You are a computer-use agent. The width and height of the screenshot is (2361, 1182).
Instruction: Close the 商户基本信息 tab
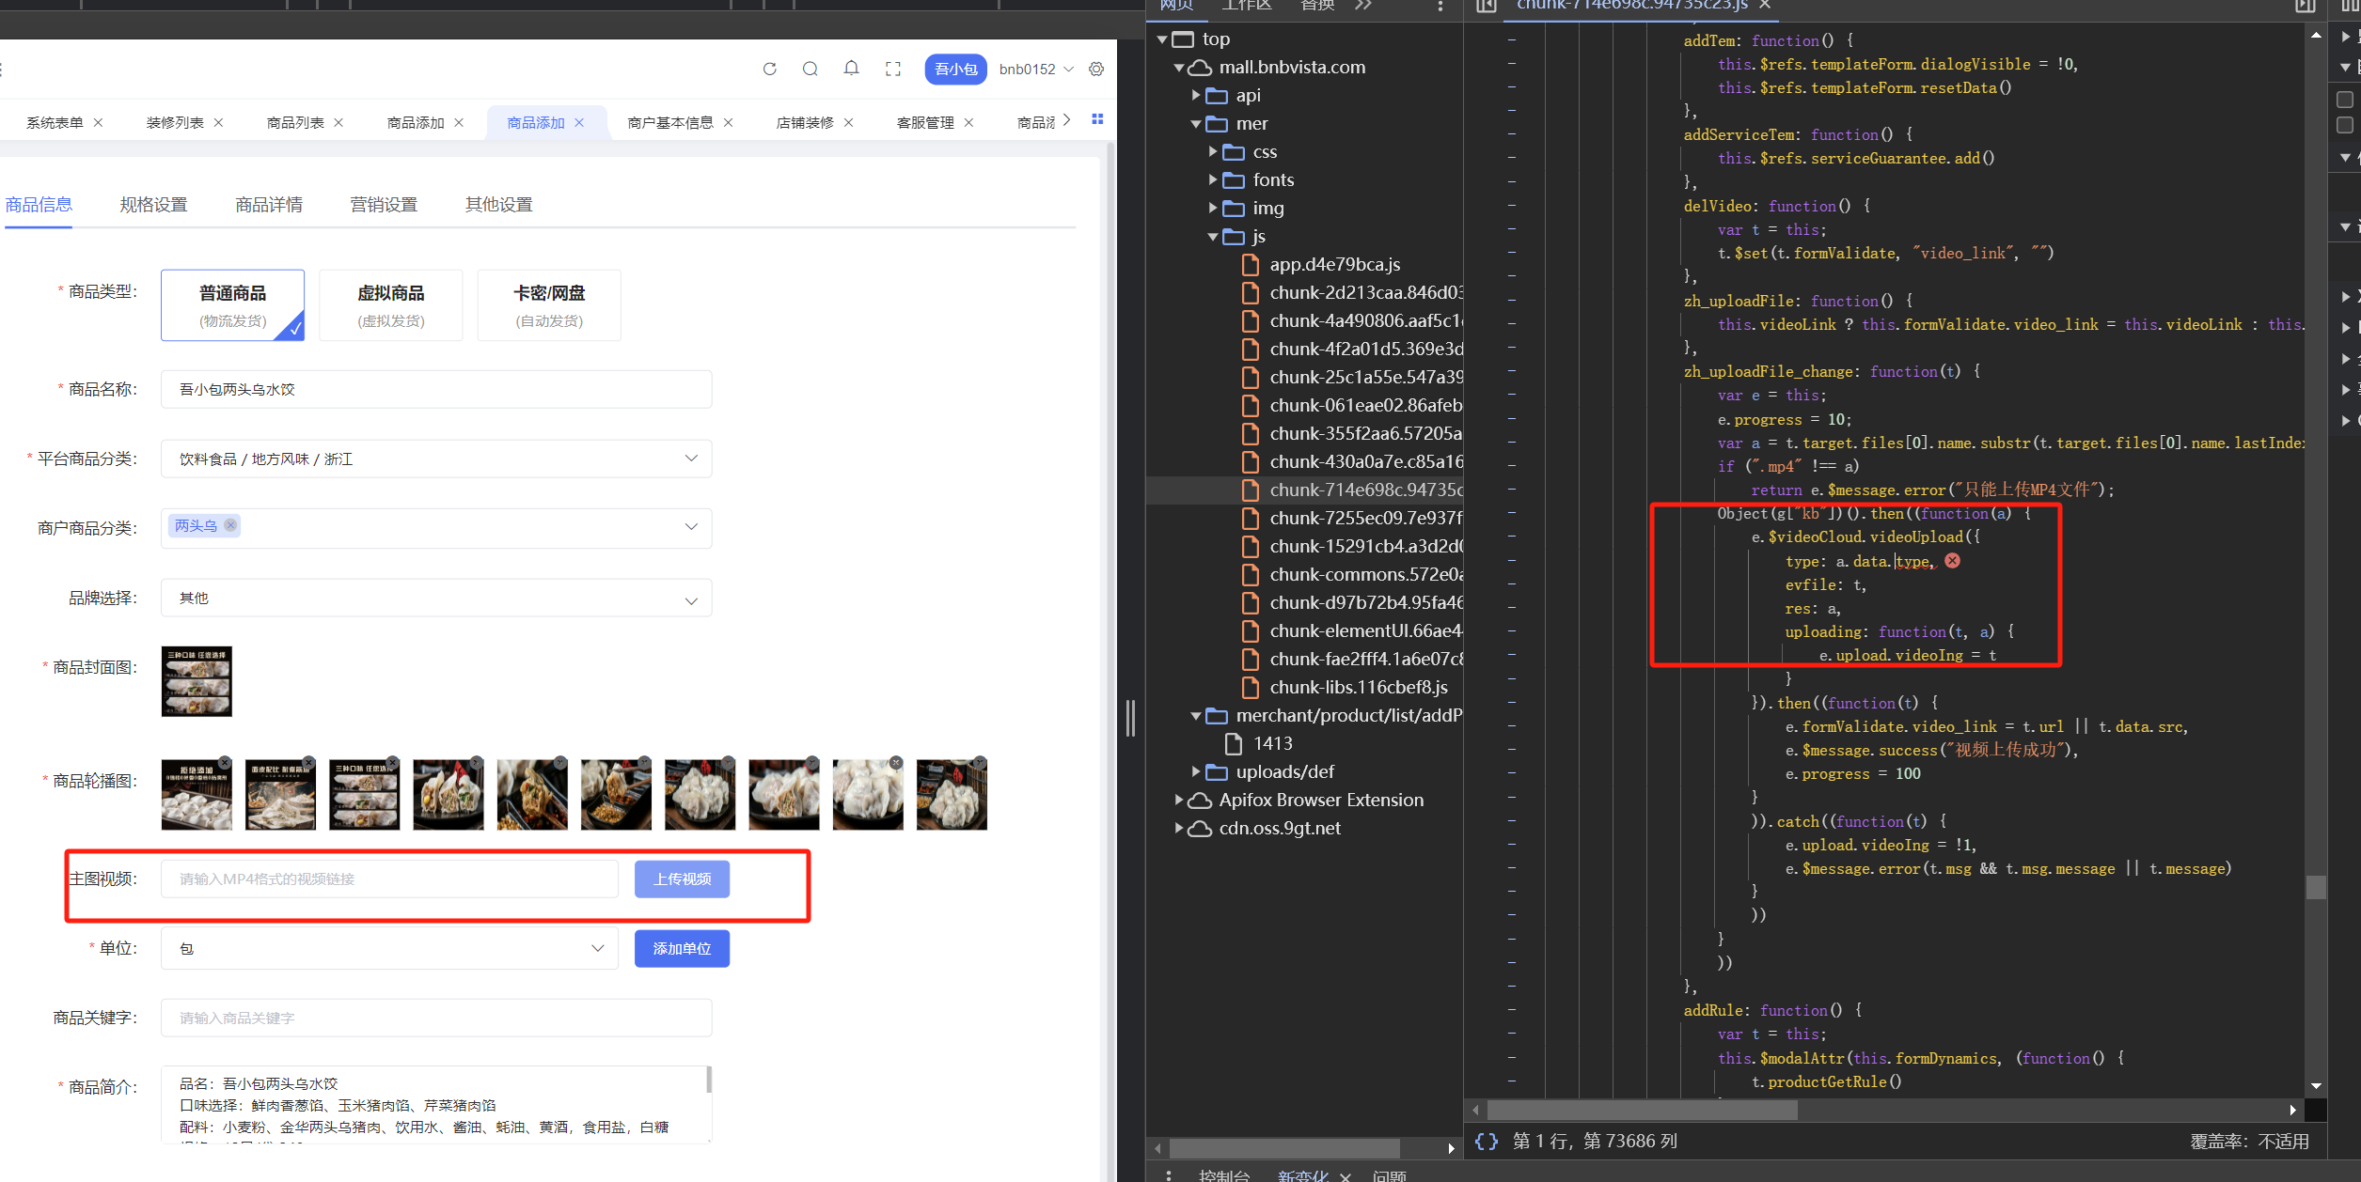[728, 122]
